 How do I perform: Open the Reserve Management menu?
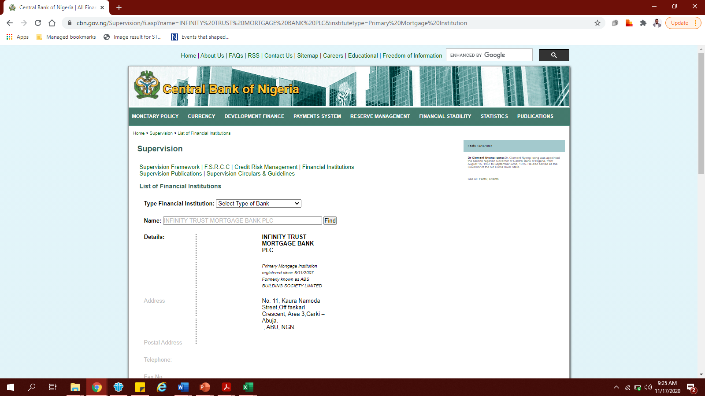pos(380,116)
